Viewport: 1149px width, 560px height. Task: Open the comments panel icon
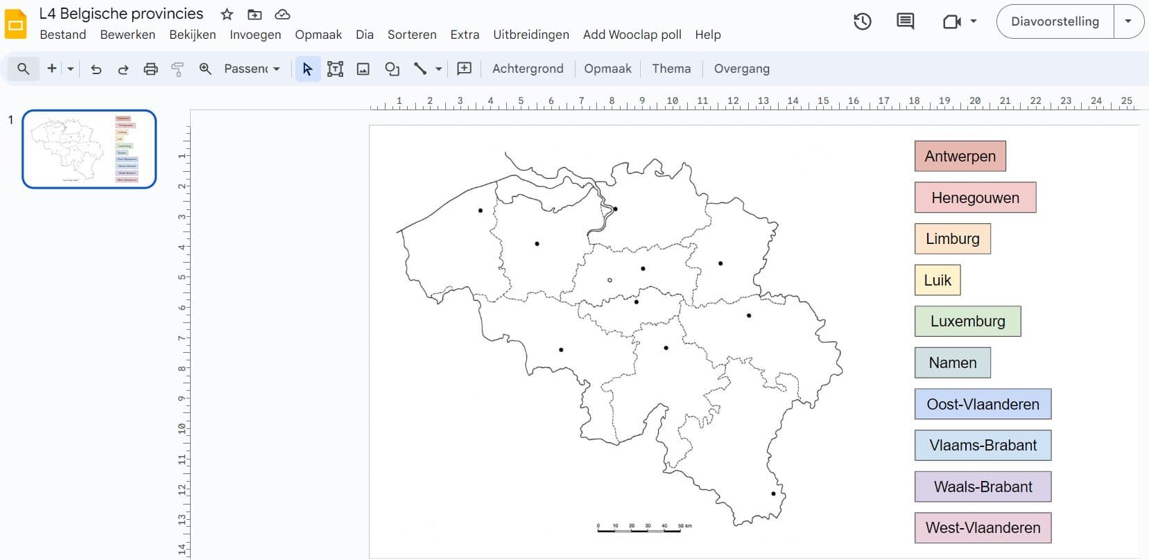coord(905,21)
